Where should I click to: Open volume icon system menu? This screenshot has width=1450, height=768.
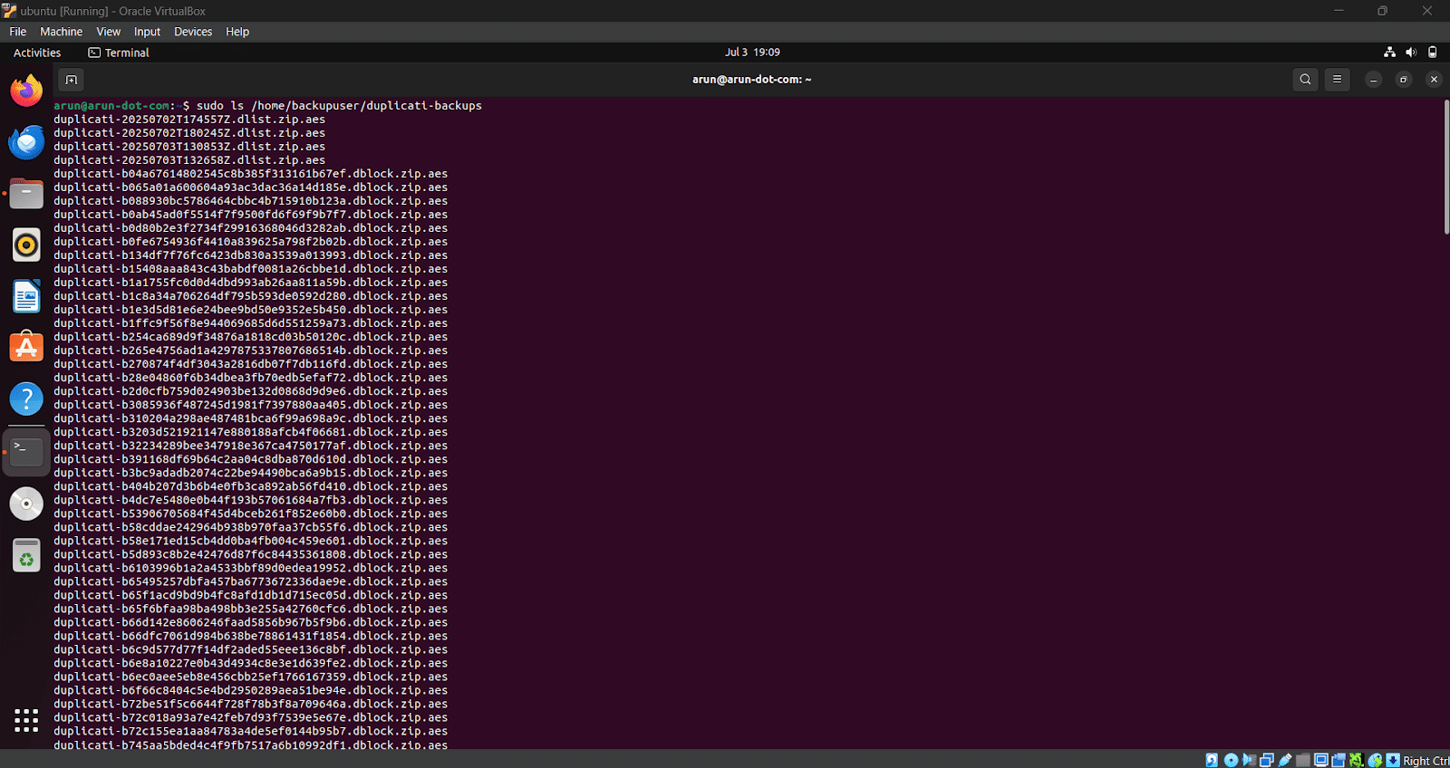tap(1411, 53)
